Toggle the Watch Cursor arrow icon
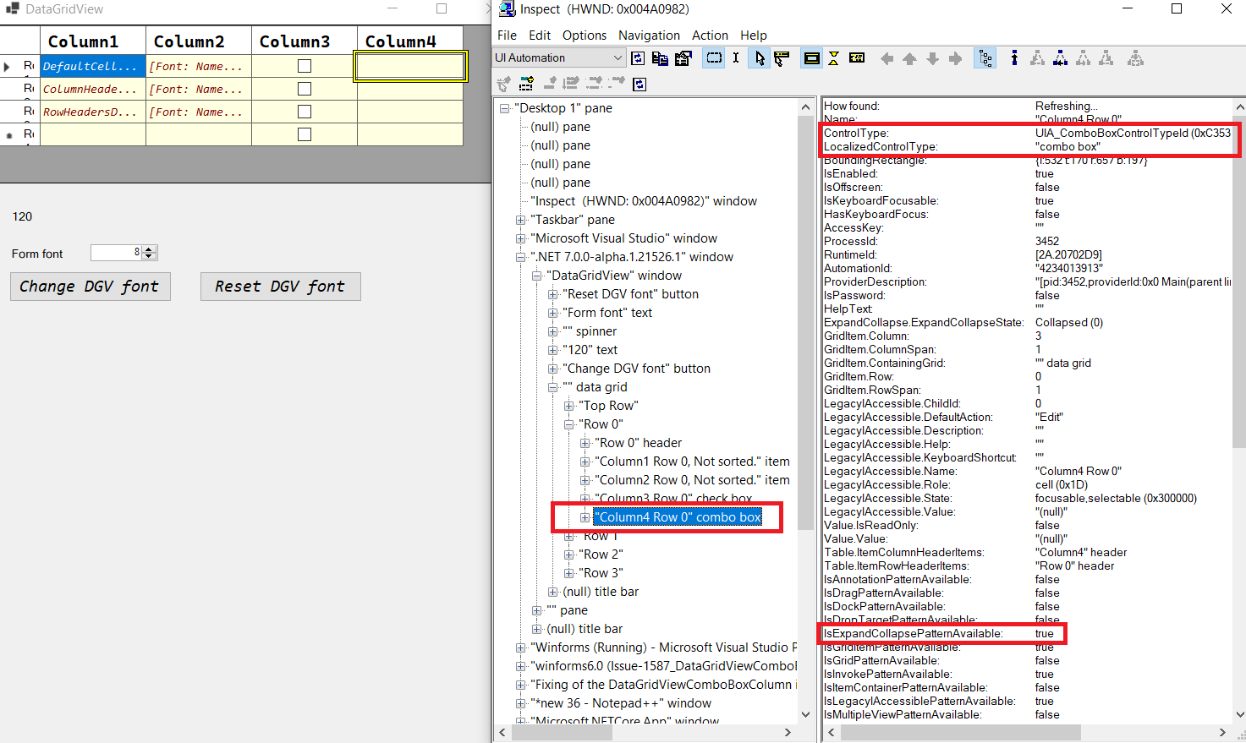 760,58
